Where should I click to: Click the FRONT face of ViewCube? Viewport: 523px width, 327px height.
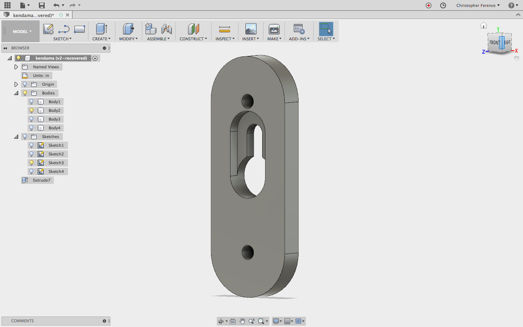pyautogui.click(x=494, y=43)
